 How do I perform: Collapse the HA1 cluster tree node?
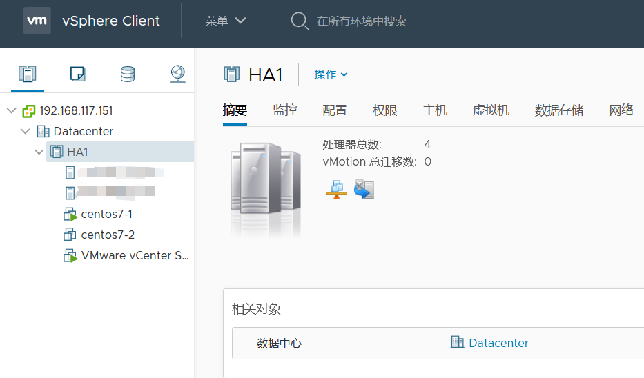click(39, 152)
